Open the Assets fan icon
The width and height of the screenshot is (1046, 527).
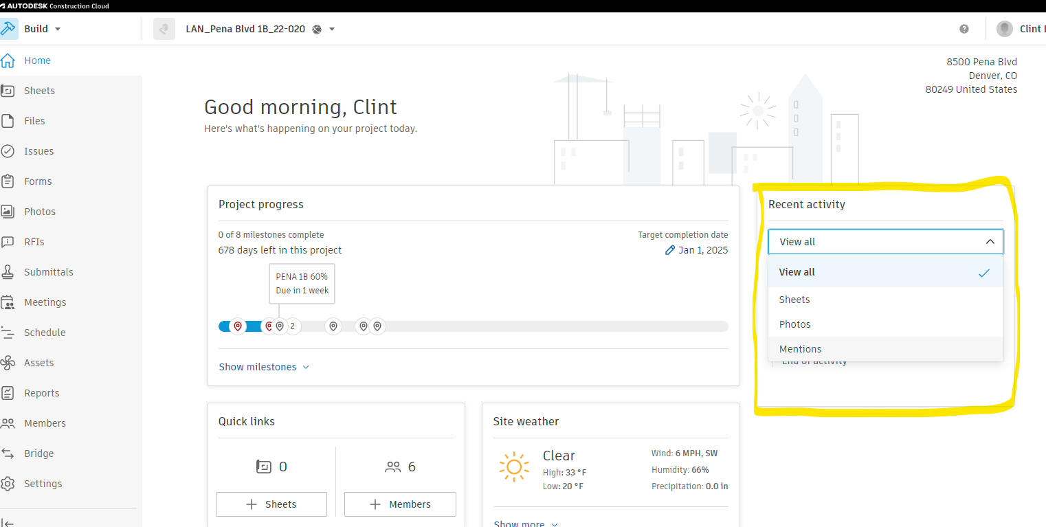(x=8, y=363)
